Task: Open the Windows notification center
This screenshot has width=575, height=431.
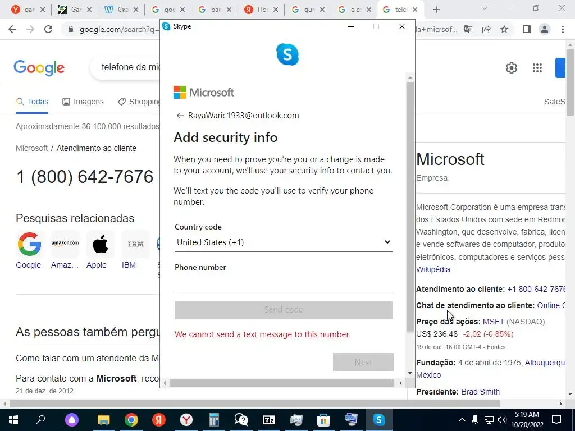Action: (556, 420)
